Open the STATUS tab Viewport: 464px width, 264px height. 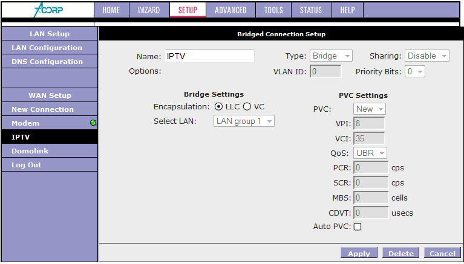point(311,10)
